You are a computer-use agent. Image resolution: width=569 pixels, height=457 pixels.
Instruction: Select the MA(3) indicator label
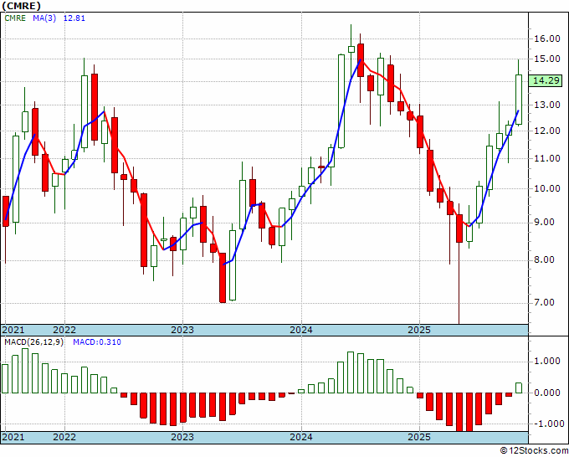click(44, 18)
